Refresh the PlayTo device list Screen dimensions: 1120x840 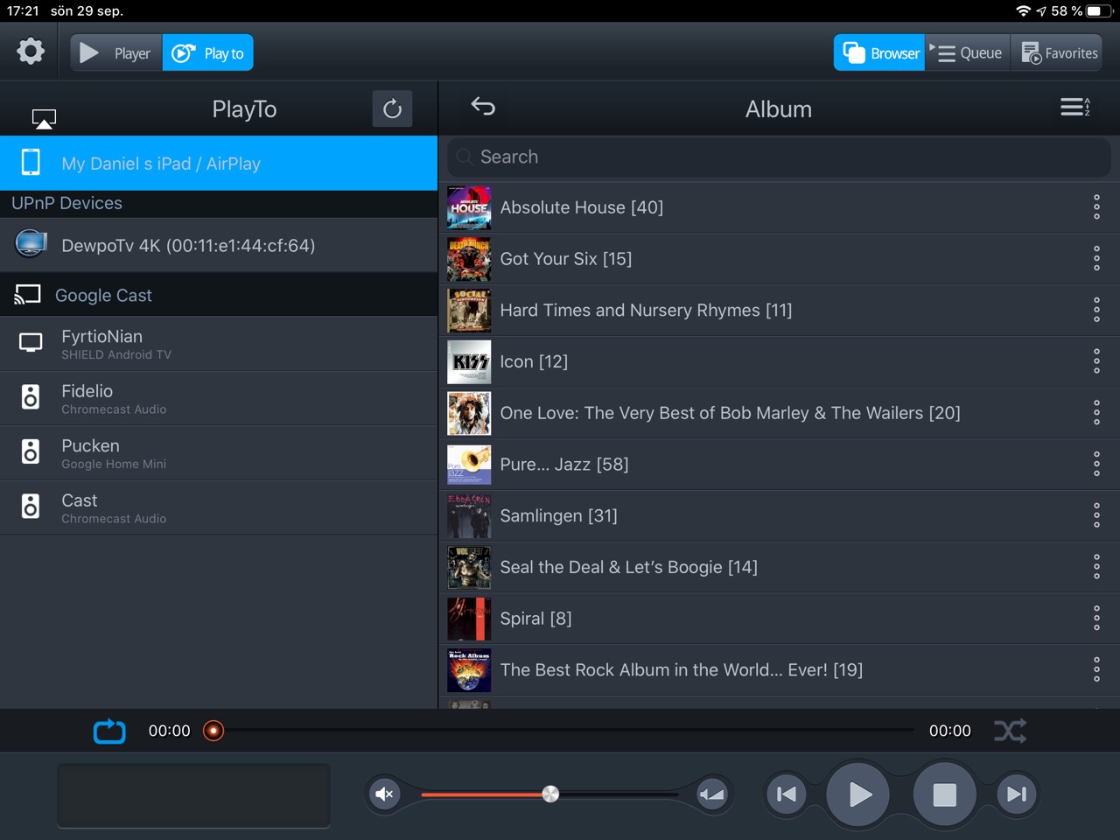(392, 108)
